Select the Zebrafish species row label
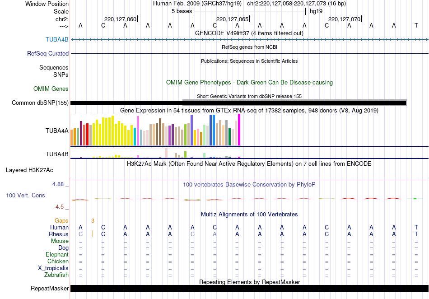Screen dimensions: 429x299 click(56, 275)
